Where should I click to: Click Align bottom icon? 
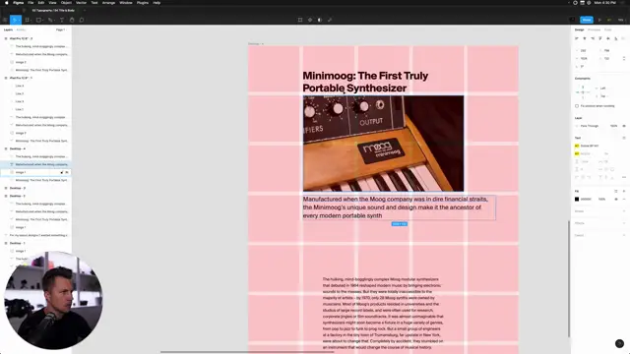coord(616,38)
